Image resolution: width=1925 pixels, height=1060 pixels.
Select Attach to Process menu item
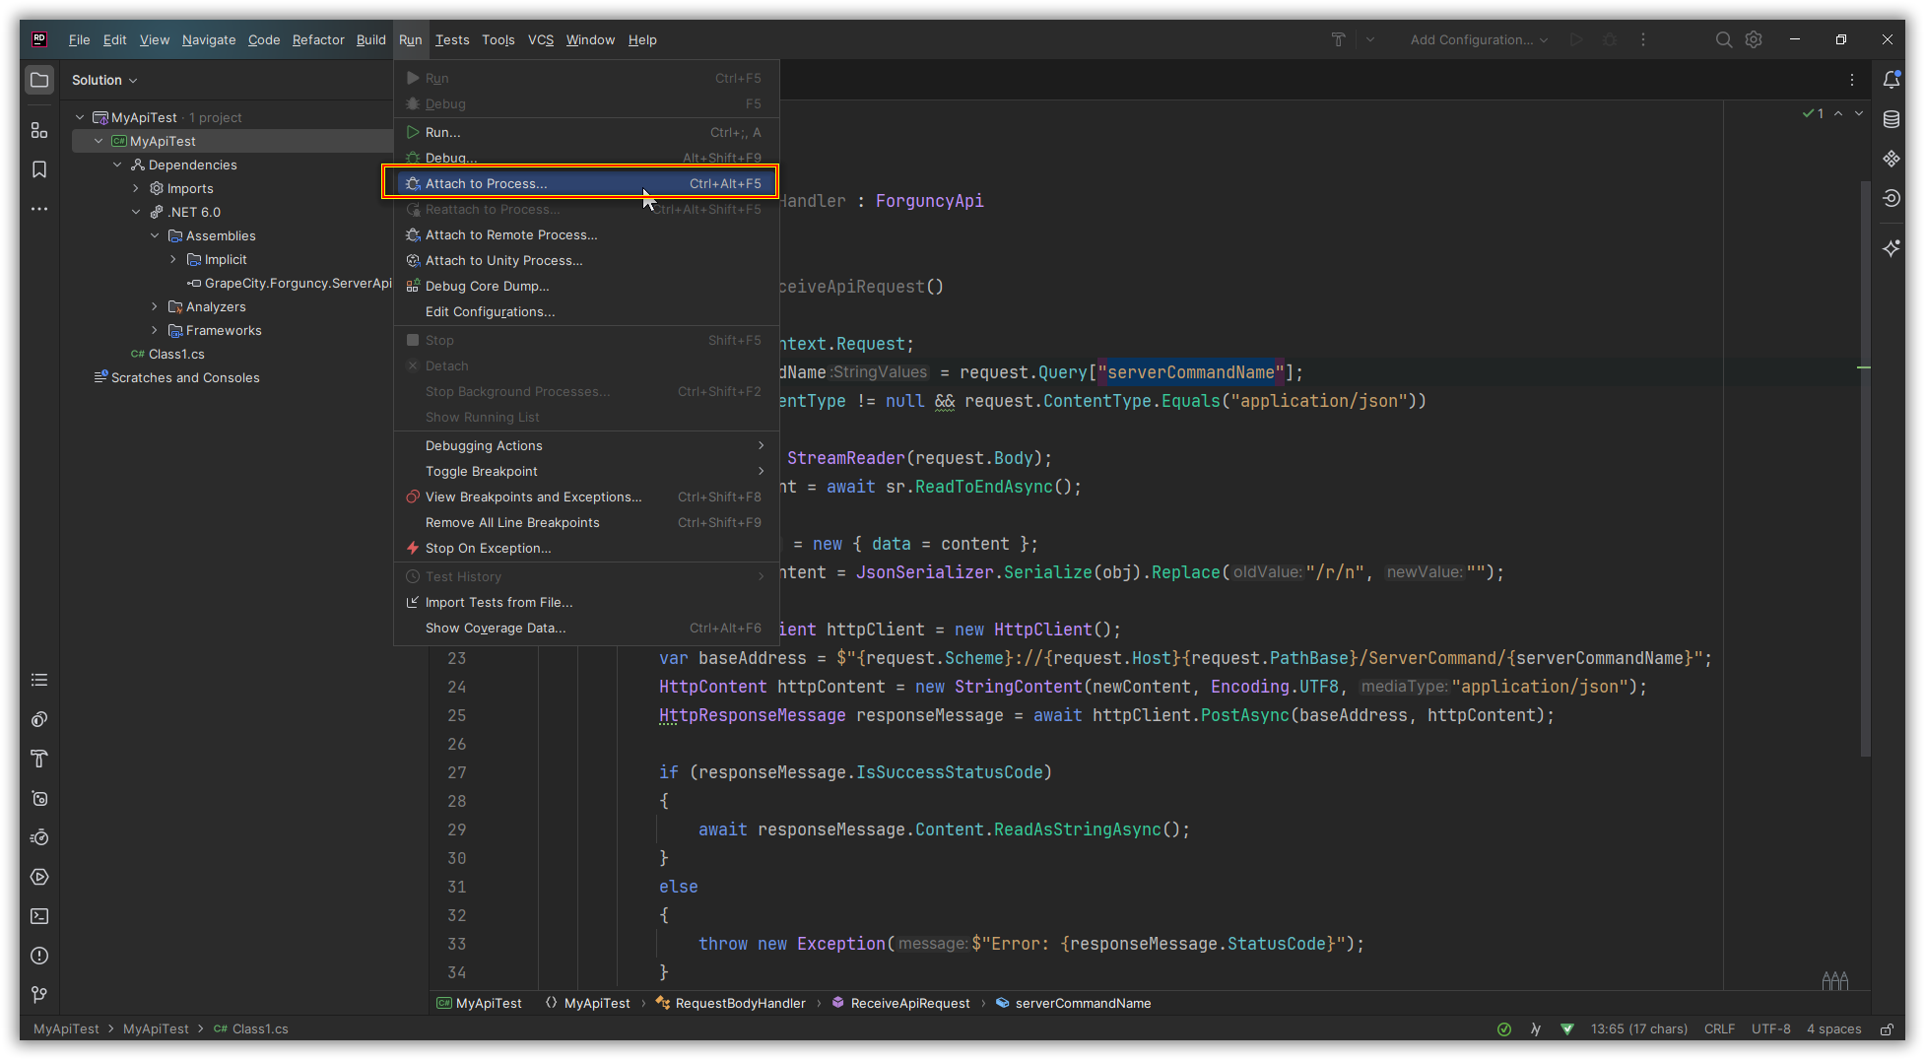click(486, 183)
